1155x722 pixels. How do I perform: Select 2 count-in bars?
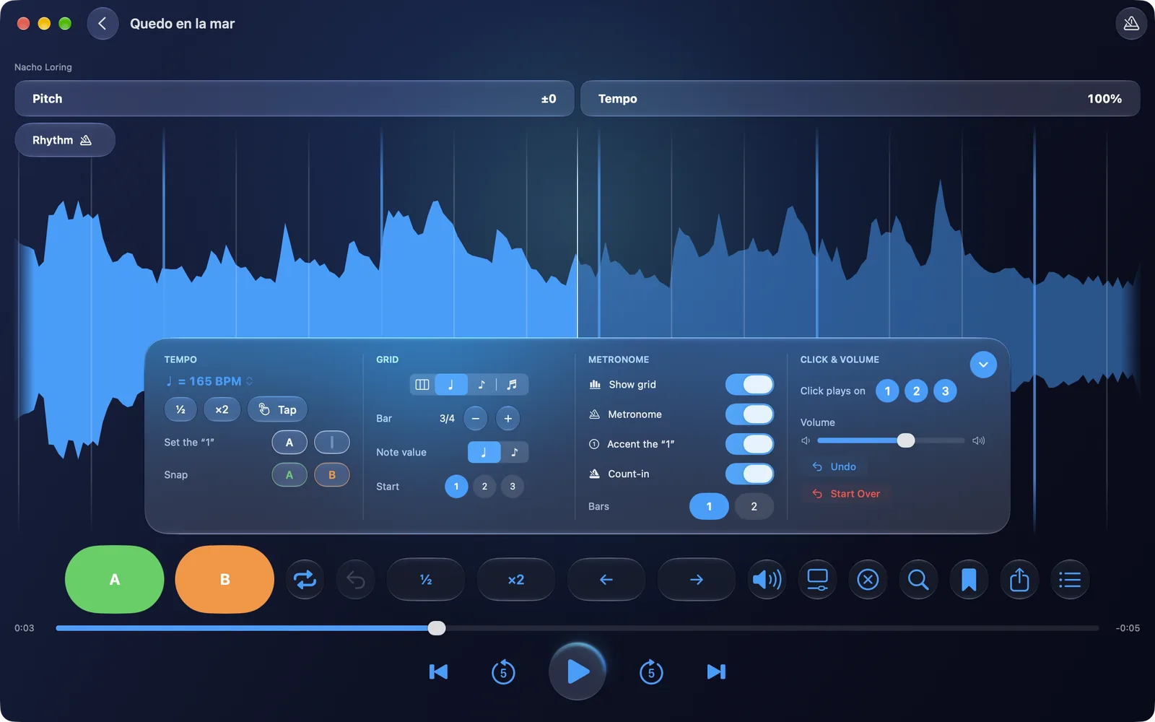[754, 506]
